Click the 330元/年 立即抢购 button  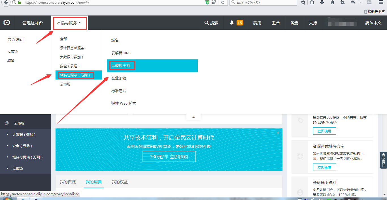pyautogui.click(x=169, y=156)
